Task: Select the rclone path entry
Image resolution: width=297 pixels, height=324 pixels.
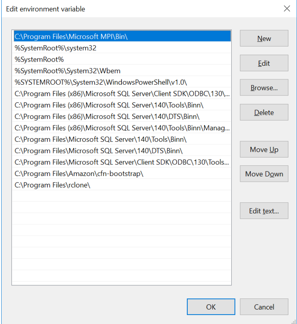Action: pyautogui.click(x=52, y=185)
